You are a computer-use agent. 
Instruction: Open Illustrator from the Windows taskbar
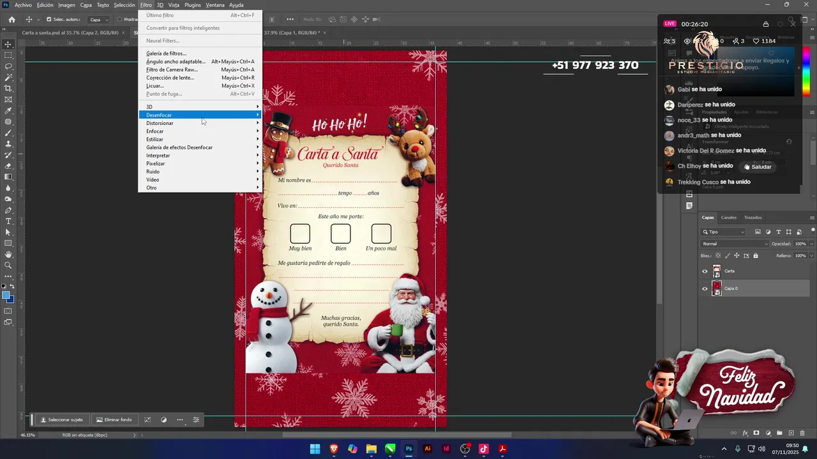(x=428, y=449)
